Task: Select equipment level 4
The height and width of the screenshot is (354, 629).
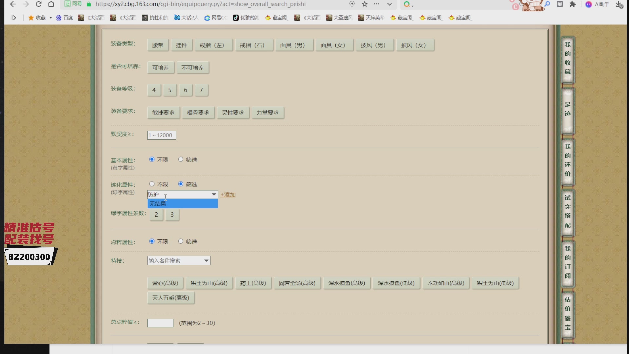Action: coord(154,90)
